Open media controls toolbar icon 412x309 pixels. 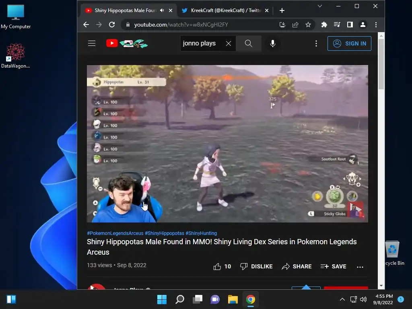click(337, 25)
